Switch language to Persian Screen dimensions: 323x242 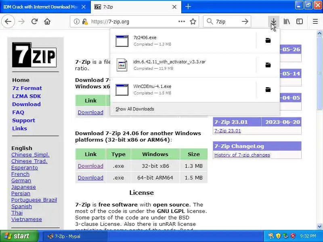pos(21,194)
